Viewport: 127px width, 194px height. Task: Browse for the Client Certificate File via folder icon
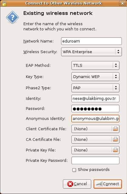115,129
